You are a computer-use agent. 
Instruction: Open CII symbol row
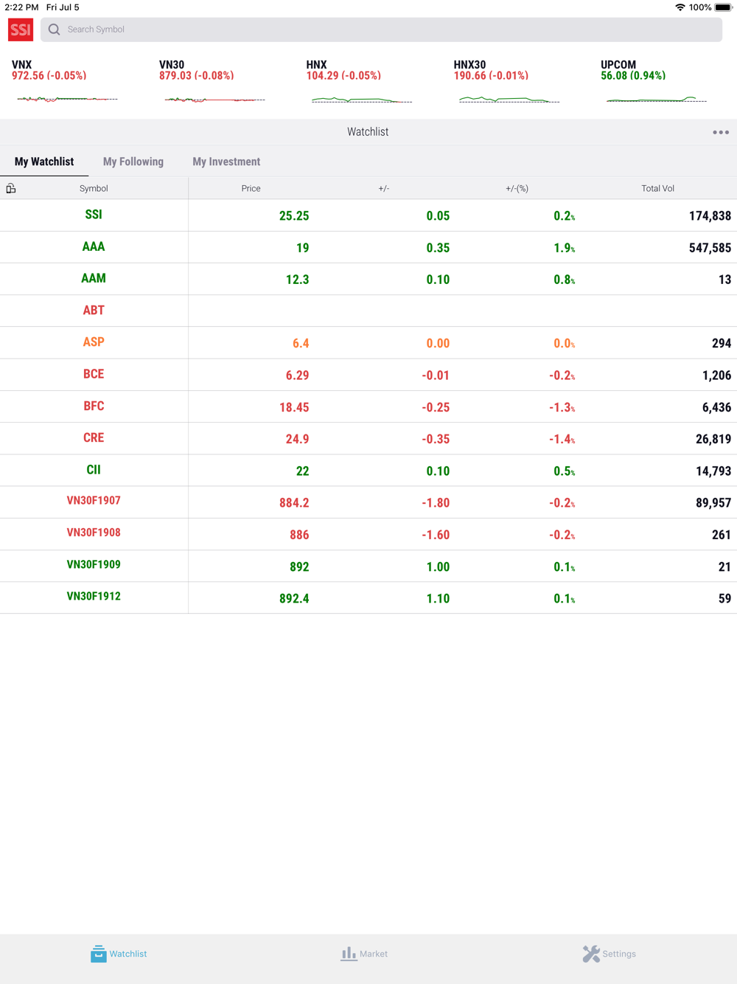(368, 470)
